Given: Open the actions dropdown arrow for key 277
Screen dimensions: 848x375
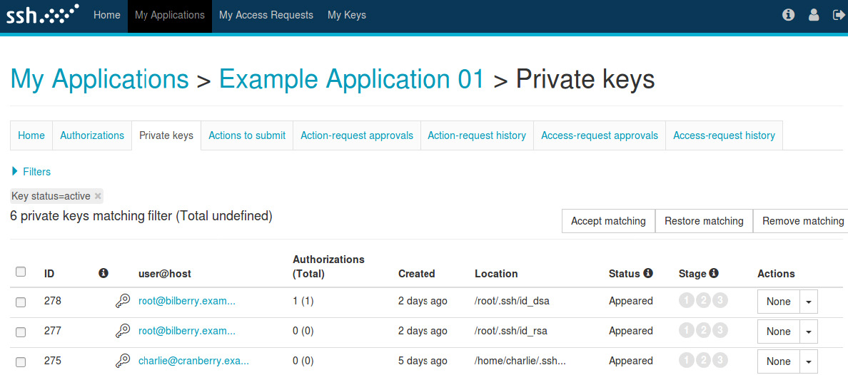Looking at the screenshot, I should coord(809,332).
